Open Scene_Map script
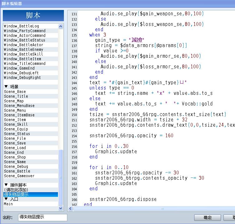Screen dimensions: 235x224 tap(31, 101)
